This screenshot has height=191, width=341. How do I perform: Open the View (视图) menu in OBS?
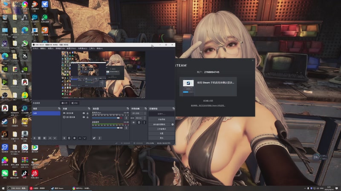click(x=50, y=48)
